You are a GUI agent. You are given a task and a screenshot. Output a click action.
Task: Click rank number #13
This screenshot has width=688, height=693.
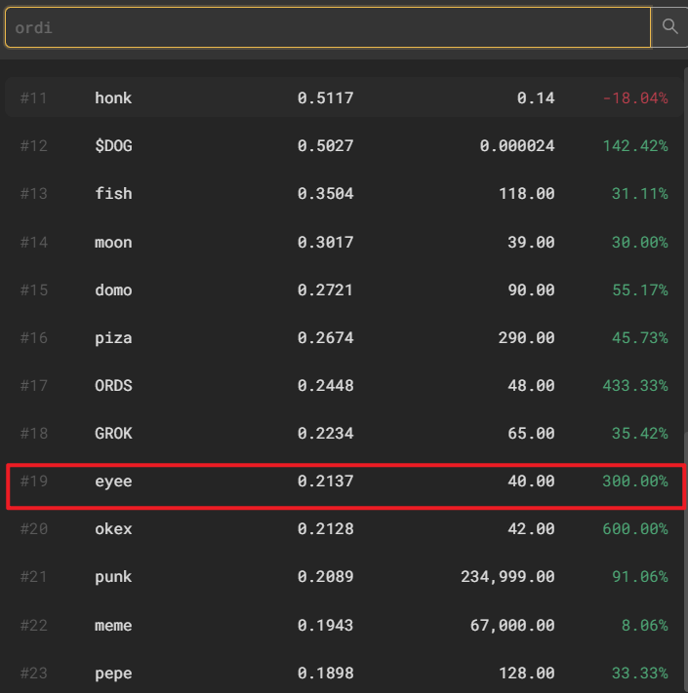coord(33,194)
